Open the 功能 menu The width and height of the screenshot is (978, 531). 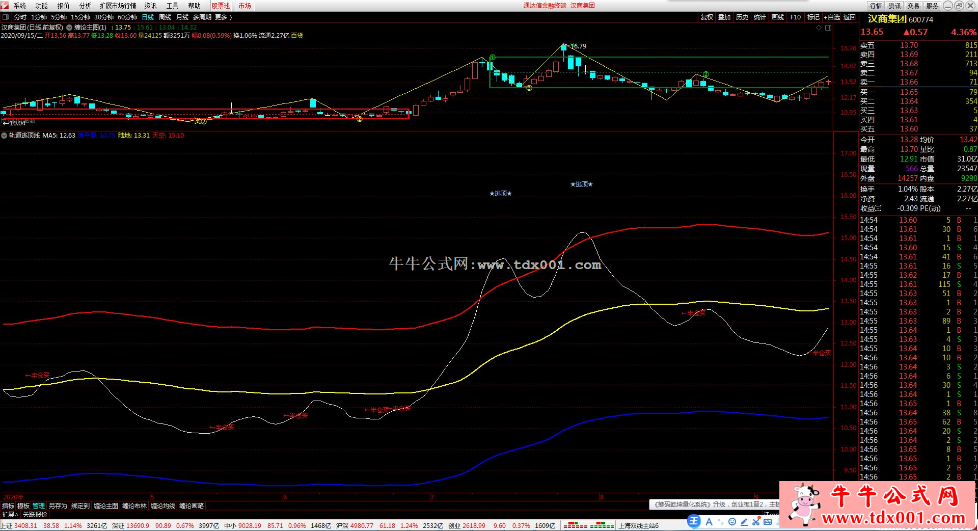(x=42, y=6)
